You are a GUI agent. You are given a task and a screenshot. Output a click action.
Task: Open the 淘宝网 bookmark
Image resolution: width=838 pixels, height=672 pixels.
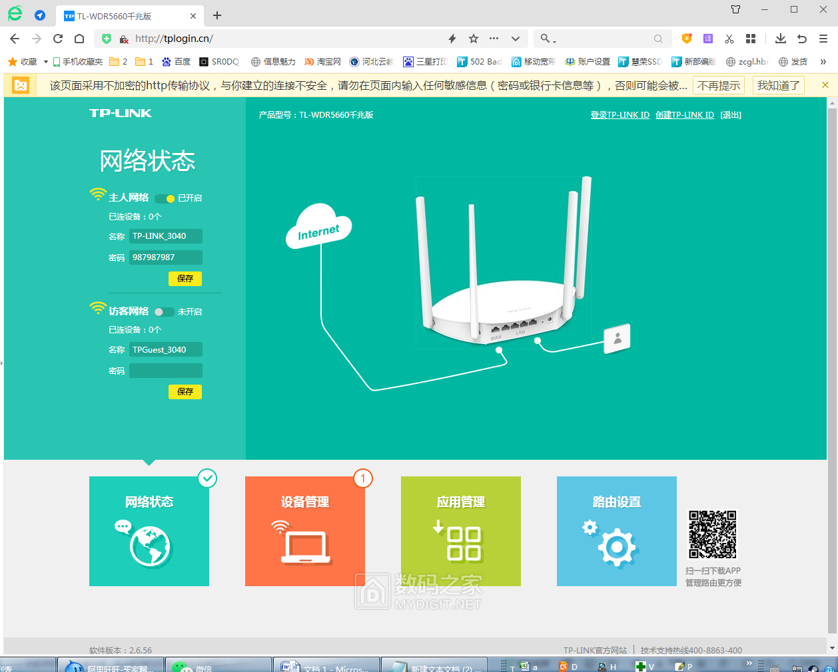(x=323, y=62)
